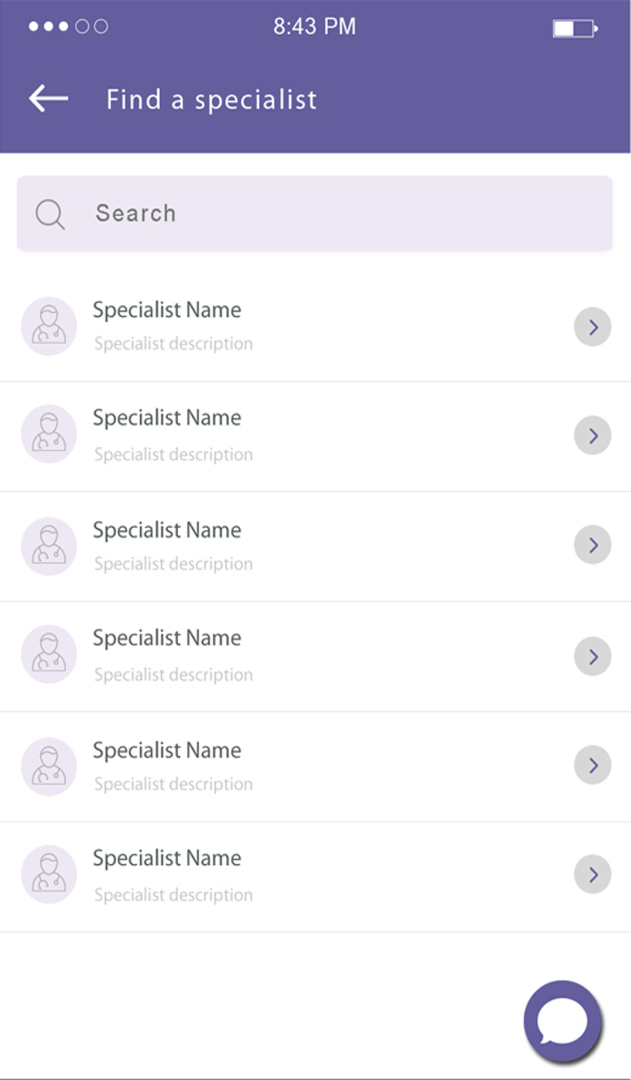
Task: Tap the sixth specialist's doctor avatar
Action: click(x=49, y=874)
